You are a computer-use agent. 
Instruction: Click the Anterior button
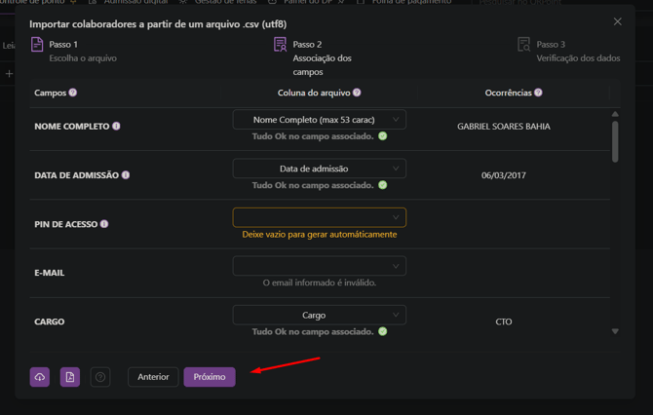(153, 377)
